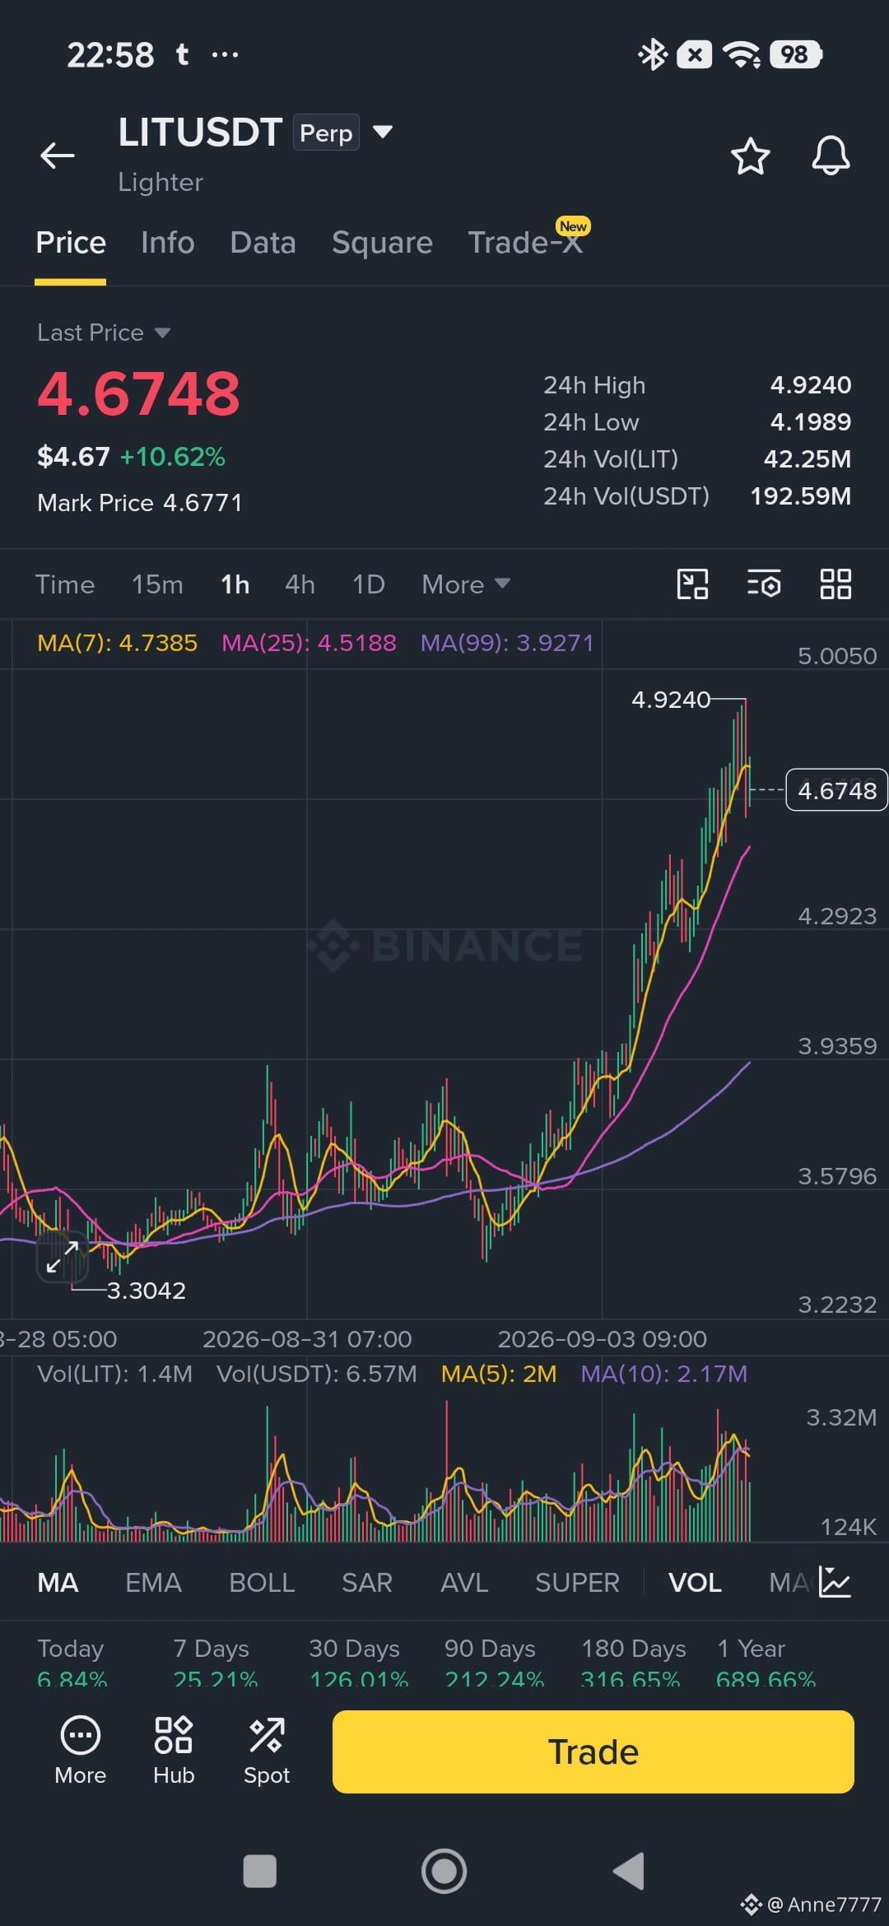This screenshot has width=889, height=1926.
Task: Open chart settings icon beside intervals
Action: (764, 584)
